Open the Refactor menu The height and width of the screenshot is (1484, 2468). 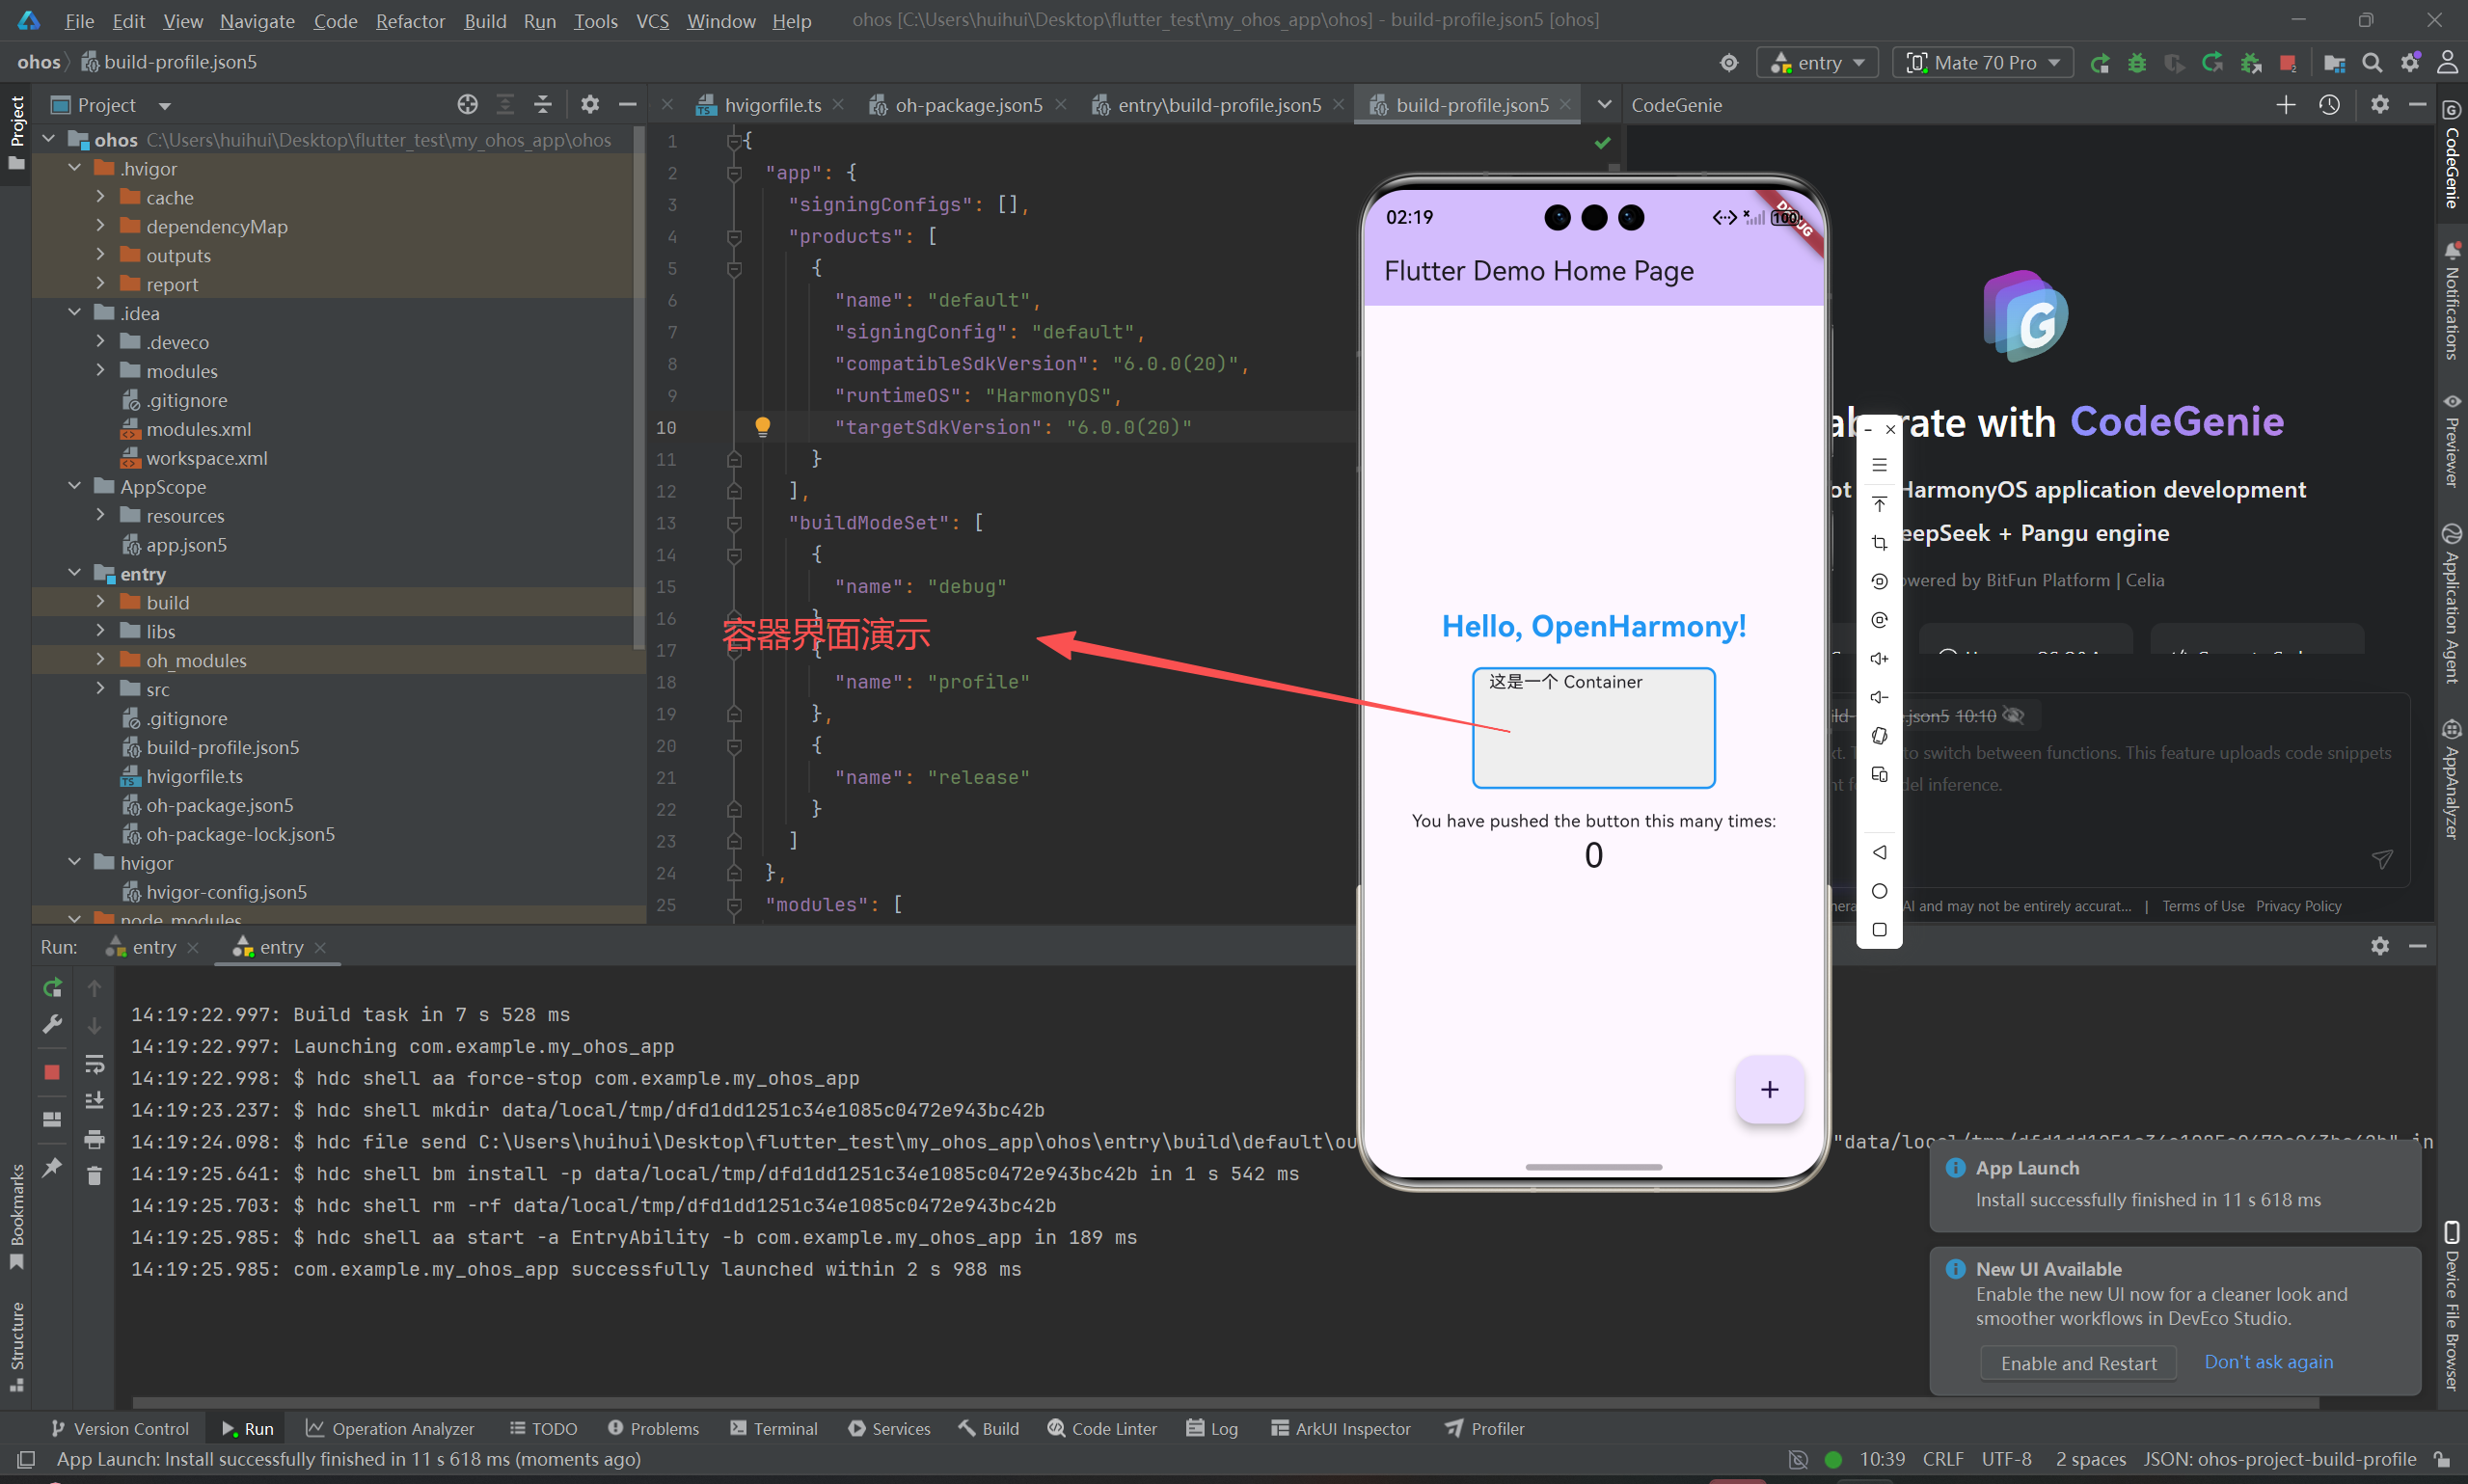click(x=410, y=20)
